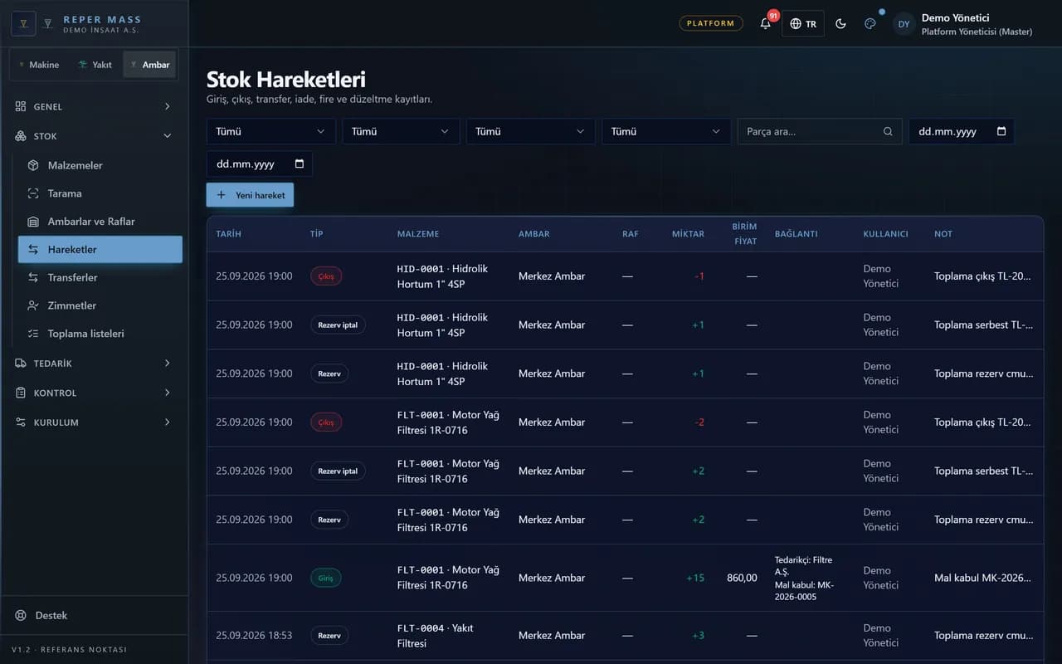This screenshot has height=664, width=1062.
Task: Open the theme palette icon
Action: click(870, 23)
